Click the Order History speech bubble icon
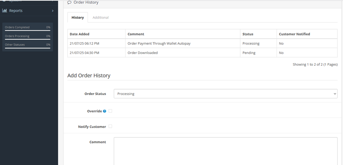343x165 pixels. (69, 3)
